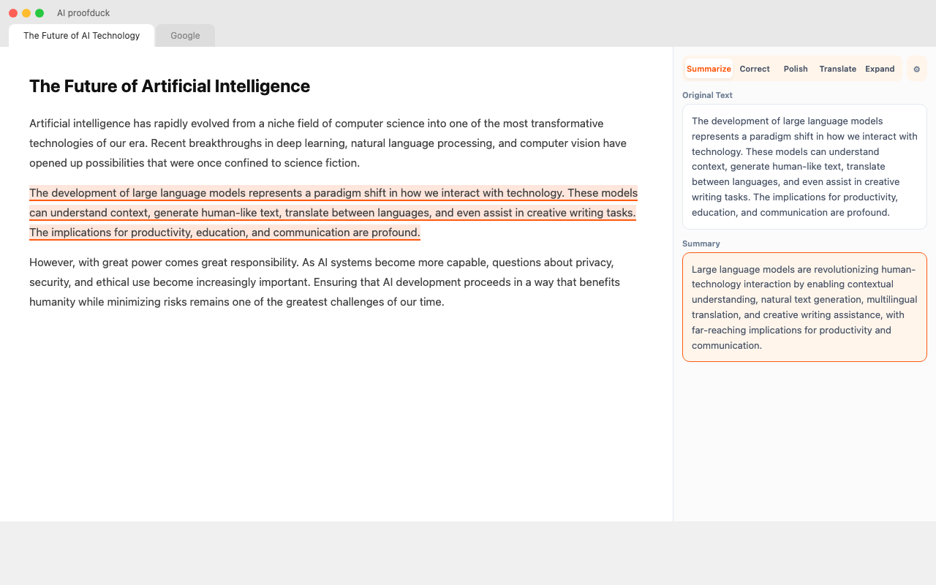Switch to Translate mode

pyautogui.click(x=837, y=69)
